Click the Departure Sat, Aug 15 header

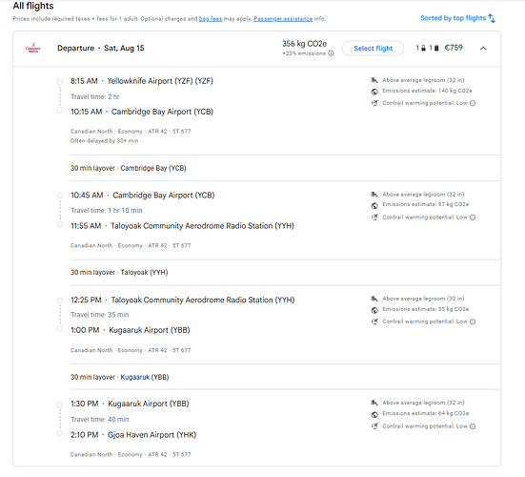(x=100, y=49)
